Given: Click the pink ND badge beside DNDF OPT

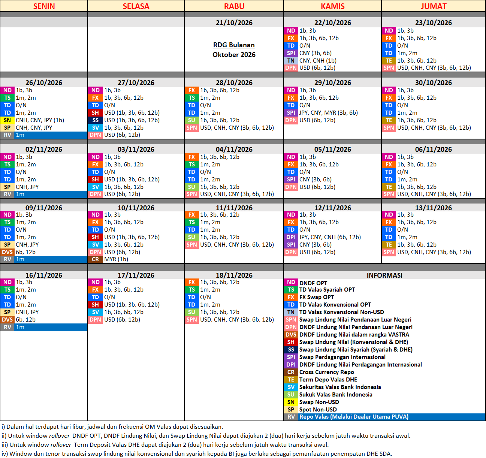Looking at the screenshot, I should (291, 282).
